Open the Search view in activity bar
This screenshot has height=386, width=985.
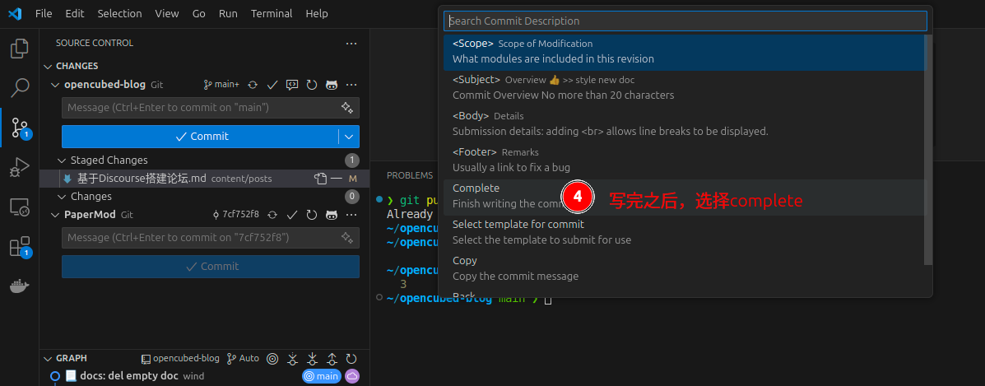[19, 88]
